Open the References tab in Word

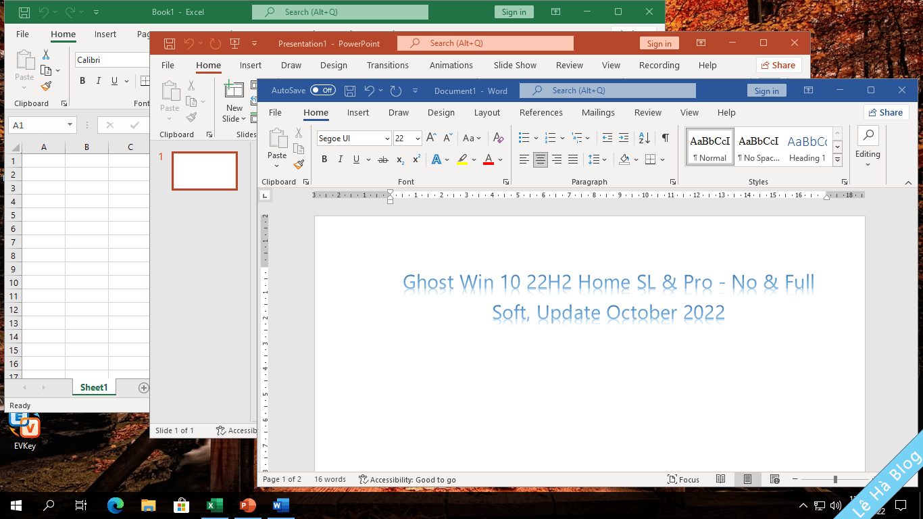tap(541, 113)
